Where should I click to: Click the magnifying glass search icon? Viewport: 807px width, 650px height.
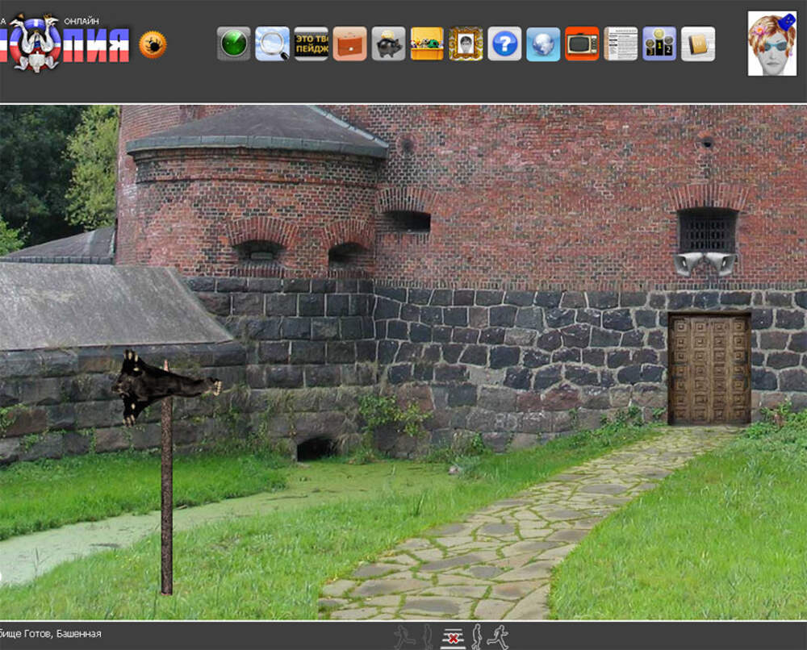(272, 44)
